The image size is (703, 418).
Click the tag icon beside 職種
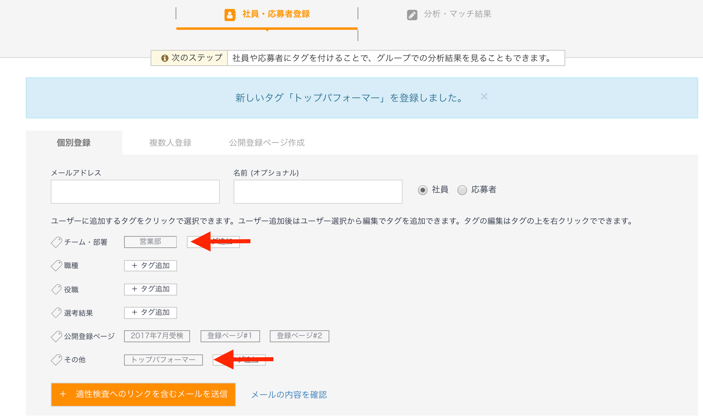coord(56,265)
